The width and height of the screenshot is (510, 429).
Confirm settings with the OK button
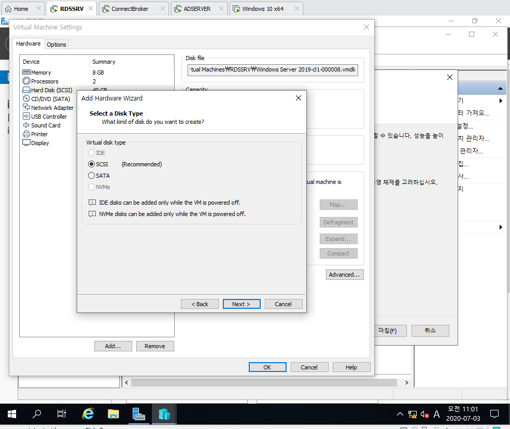pyautogui.click(x=267, y=367)
